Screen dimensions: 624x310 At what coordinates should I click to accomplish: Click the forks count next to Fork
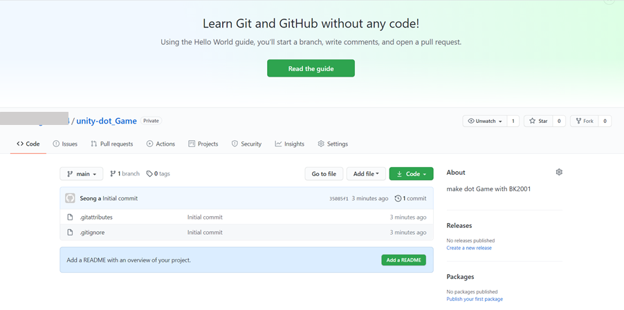[605, 121]
